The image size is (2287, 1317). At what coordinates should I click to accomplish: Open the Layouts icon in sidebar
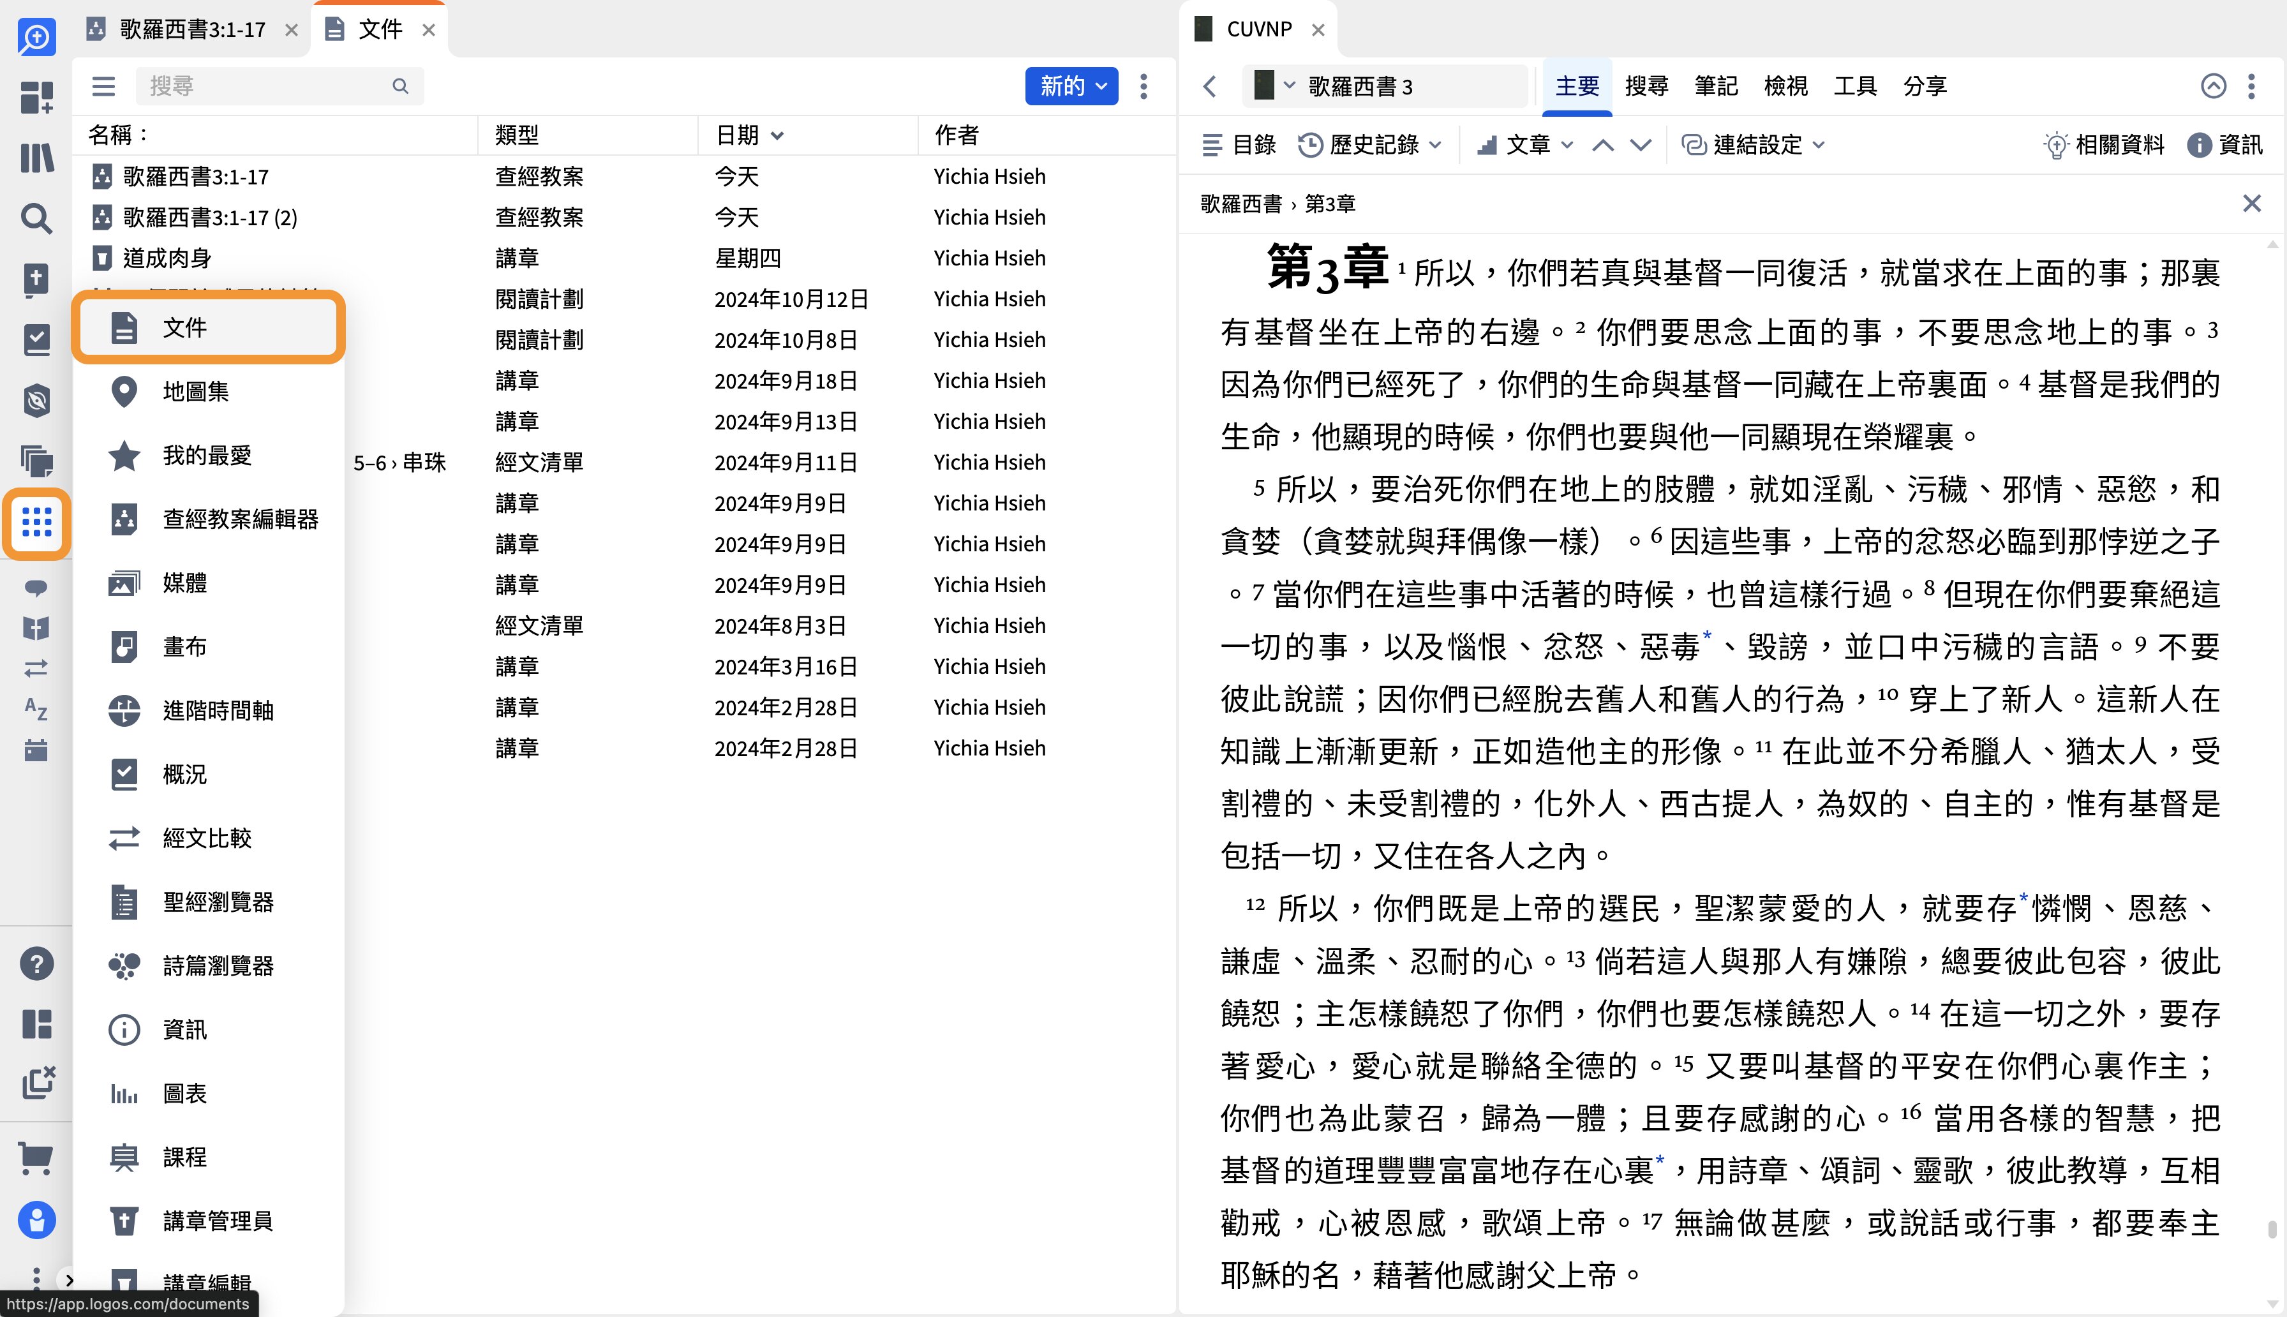[x=36, y=1024]
